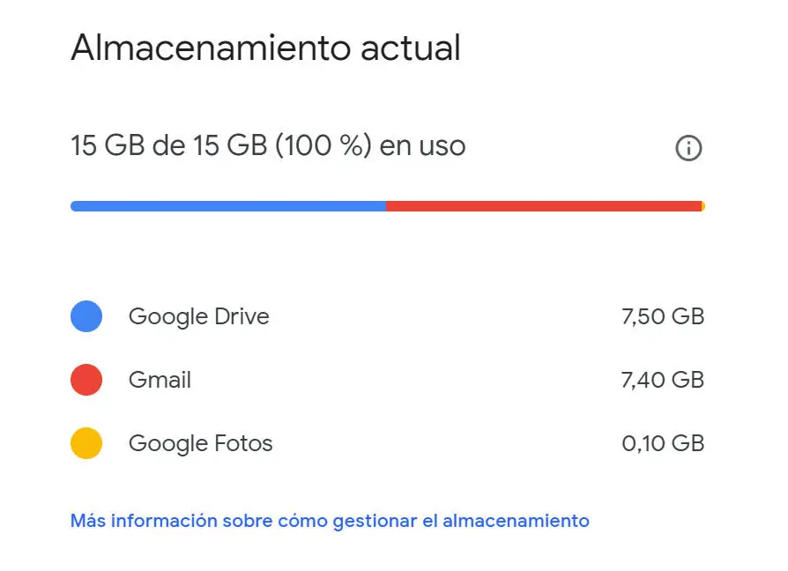Open the storage management info link
788x571 pixels.
330,521
